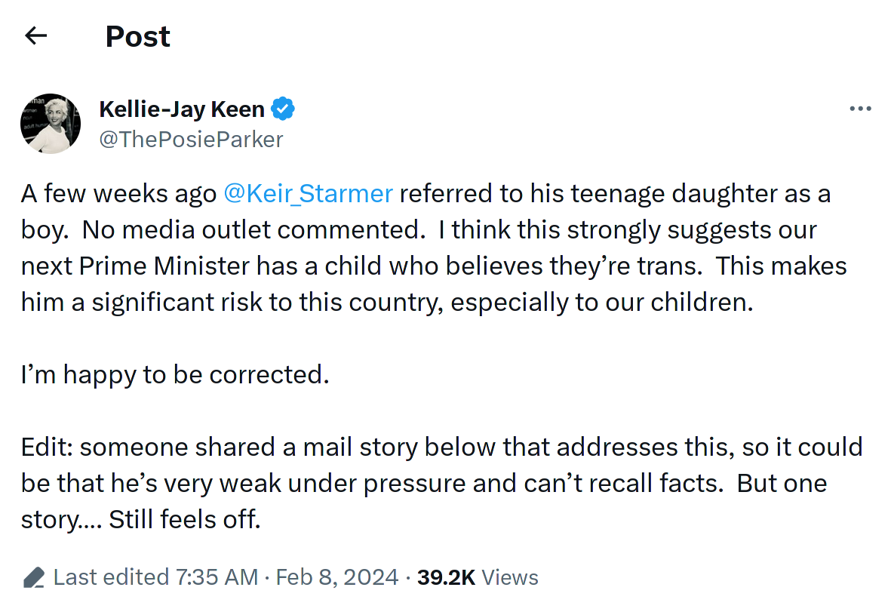Click "A few weeks ago" opening text
This screenshot has height=615, width=891.
(x=118, y=194)
